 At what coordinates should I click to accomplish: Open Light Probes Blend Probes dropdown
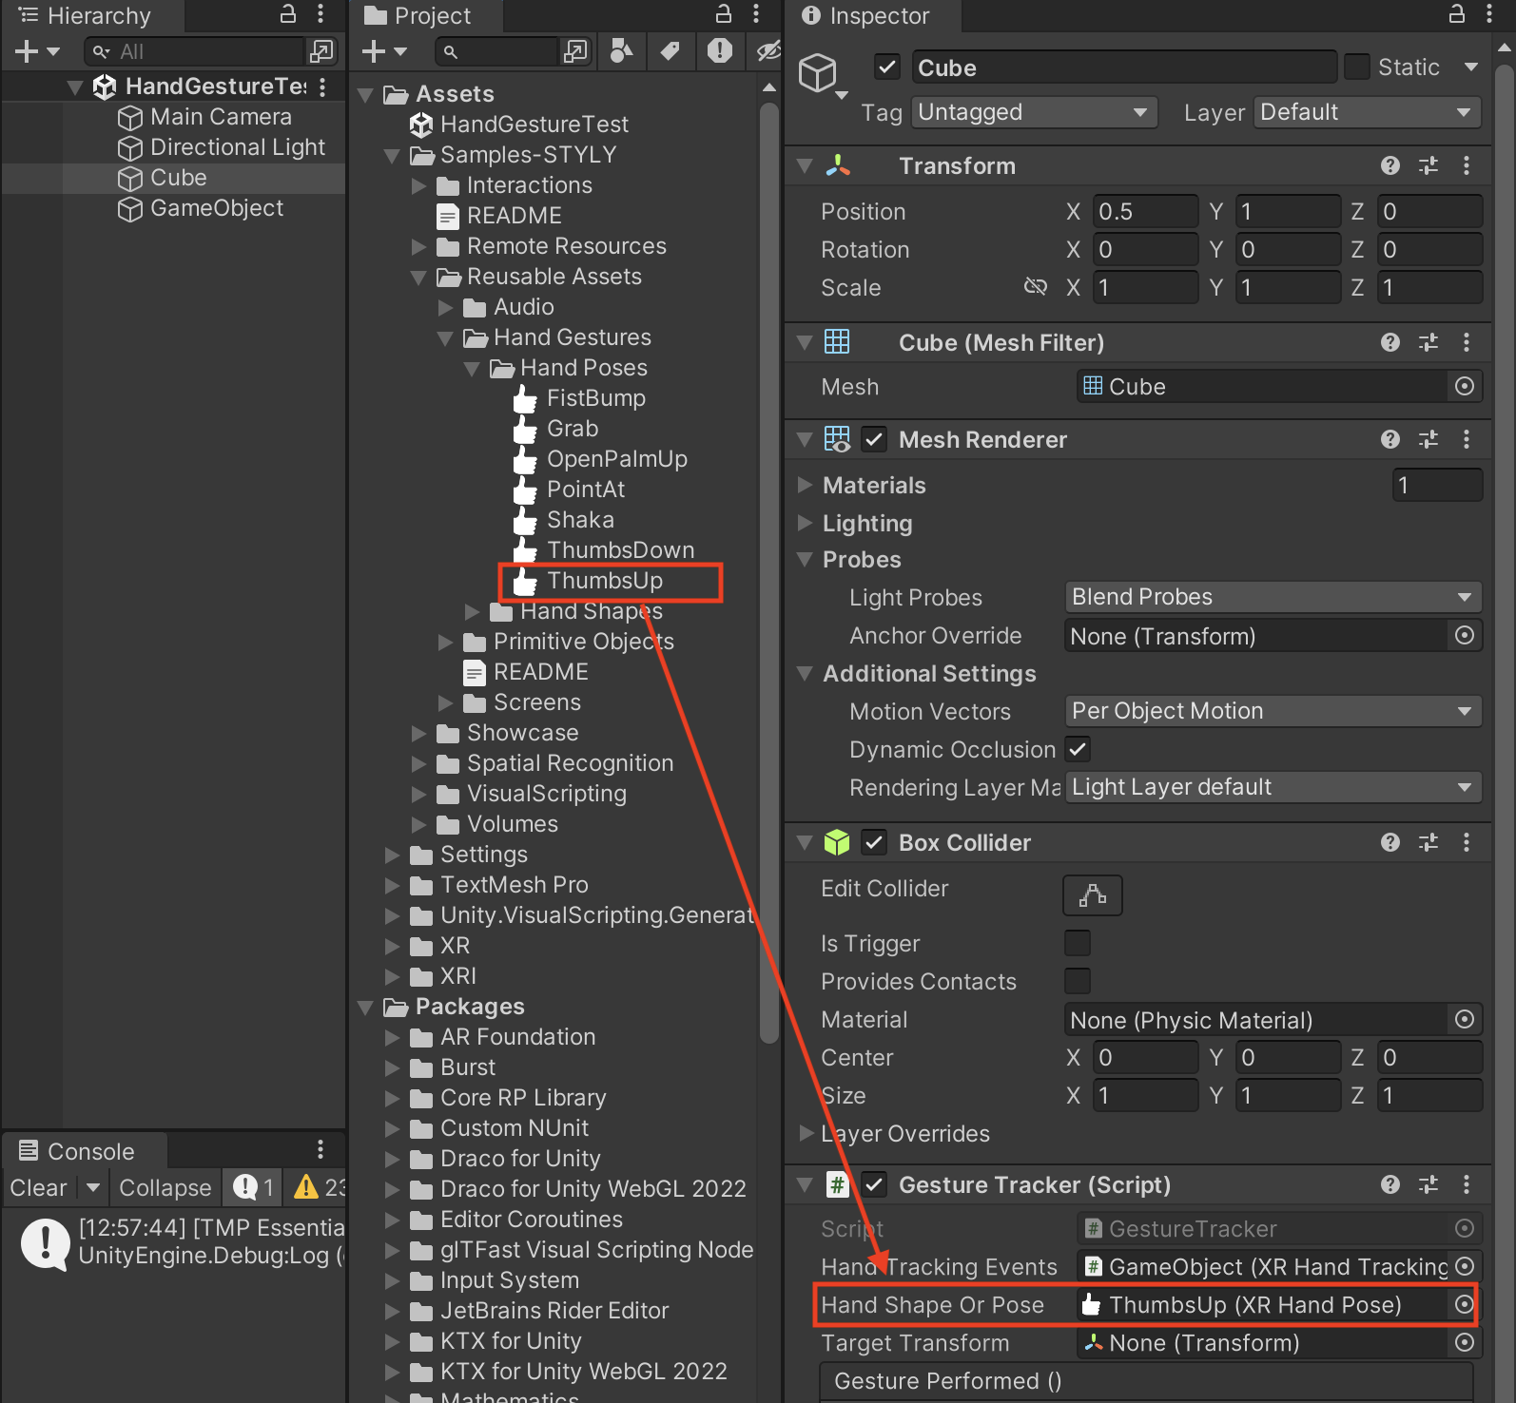pos(1273,597)
